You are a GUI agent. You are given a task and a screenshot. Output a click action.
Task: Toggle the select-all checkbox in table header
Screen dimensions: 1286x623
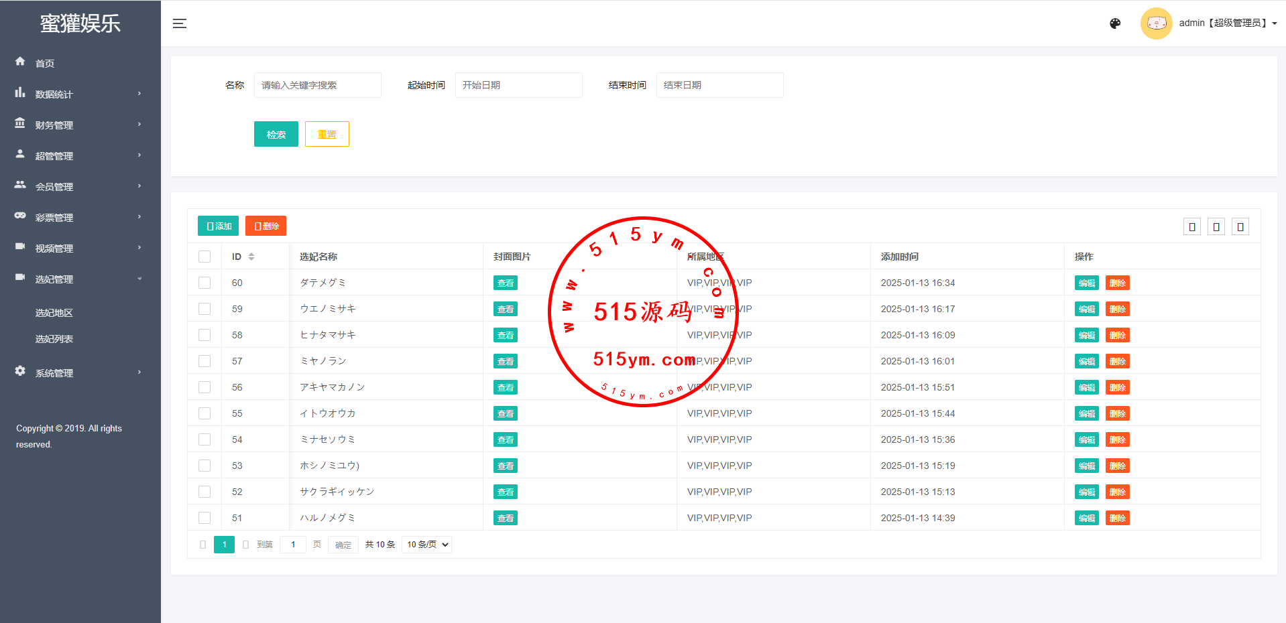(204, 257)
